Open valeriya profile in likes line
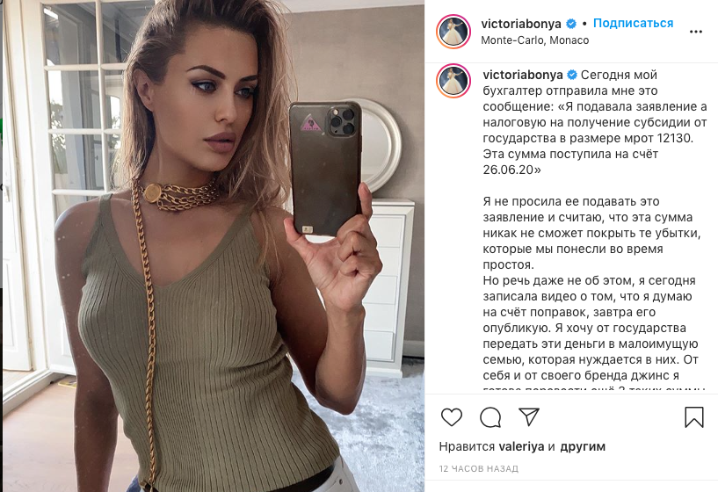The image size is (718, 492). 521,446
